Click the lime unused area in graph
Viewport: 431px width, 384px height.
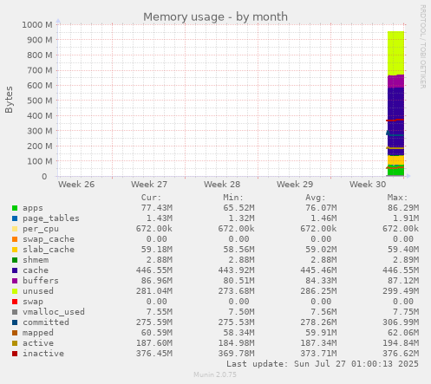click(395, 53)
